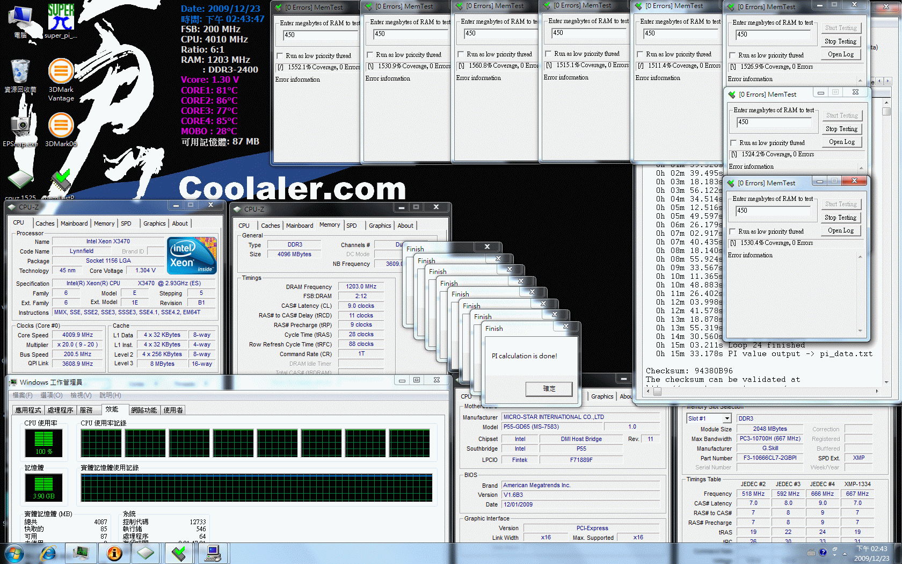Enable low priority thread in 1560.8% Coverage MemTest
This screenshot has width=902, height=564.
point(461,54)
